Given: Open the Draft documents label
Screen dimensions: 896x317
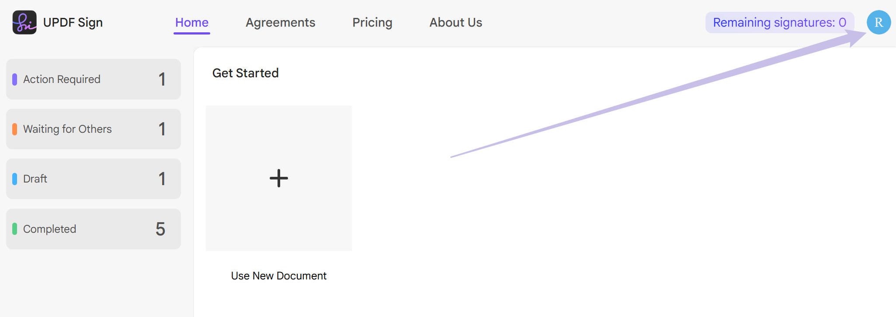Looking at the screenshot, I should click(35, 179).
